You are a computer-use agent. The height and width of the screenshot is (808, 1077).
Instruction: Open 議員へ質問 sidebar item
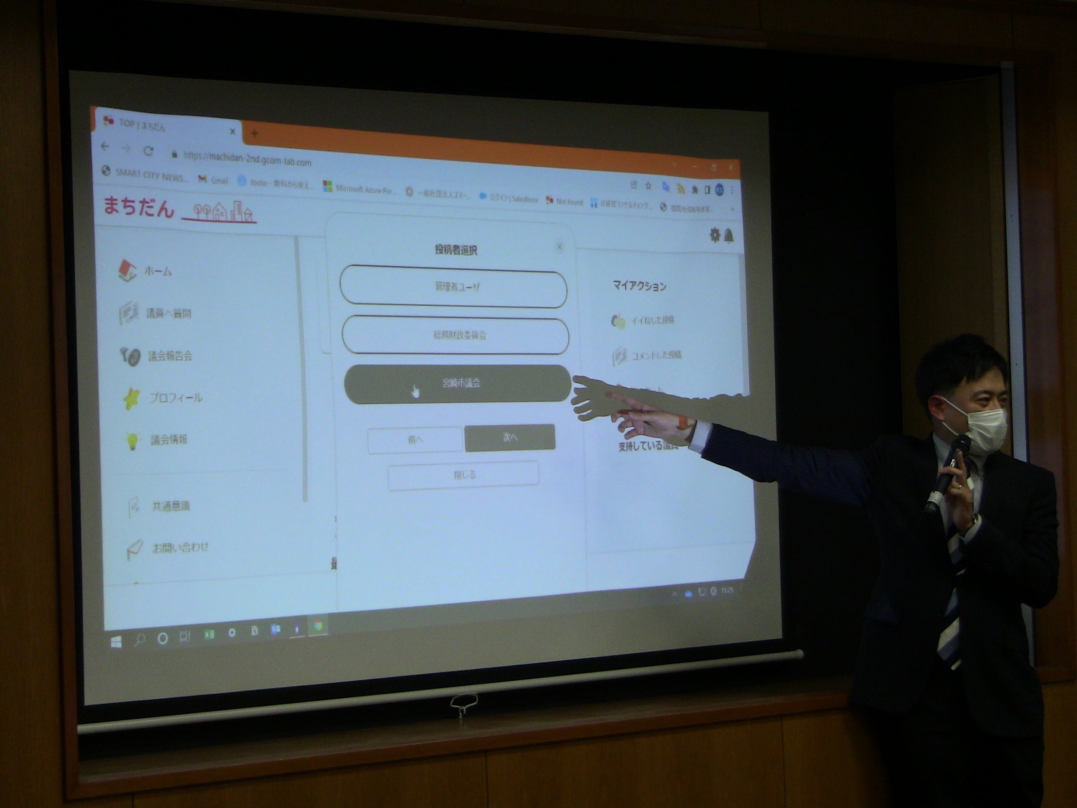coord(168,313)
